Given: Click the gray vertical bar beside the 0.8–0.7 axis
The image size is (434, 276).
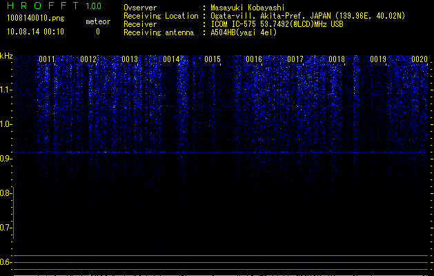Looking at the screenshot, I should coord(14,213).
